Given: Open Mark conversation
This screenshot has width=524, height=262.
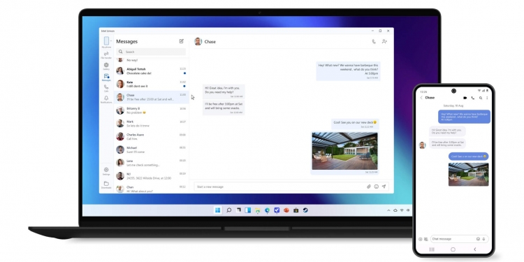Looking at the screenshot, I should 152,123.
